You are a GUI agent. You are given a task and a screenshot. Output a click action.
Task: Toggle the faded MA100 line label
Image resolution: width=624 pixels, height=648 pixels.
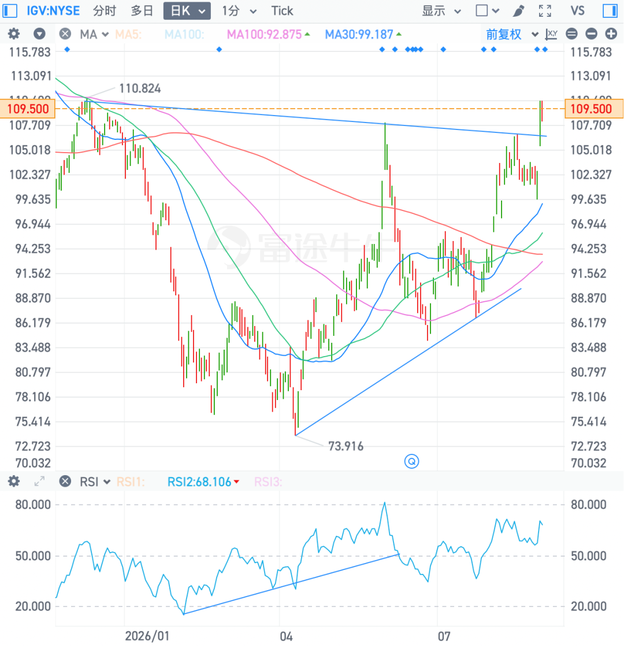tap(184, 34)
